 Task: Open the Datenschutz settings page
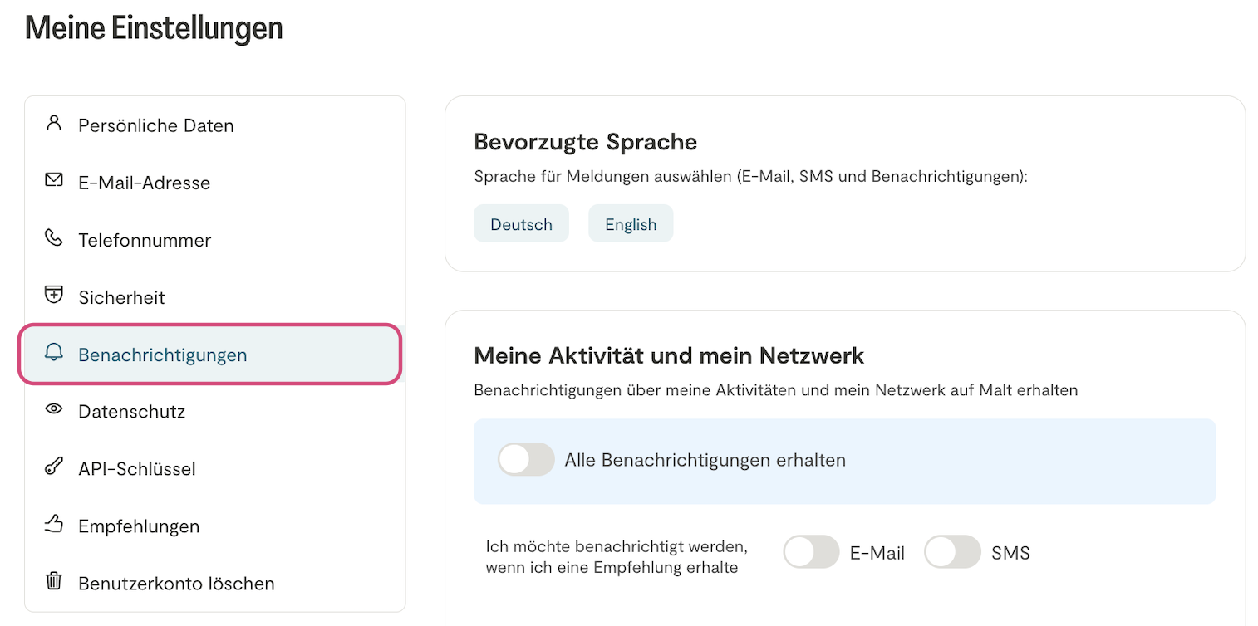pos(131,412)
